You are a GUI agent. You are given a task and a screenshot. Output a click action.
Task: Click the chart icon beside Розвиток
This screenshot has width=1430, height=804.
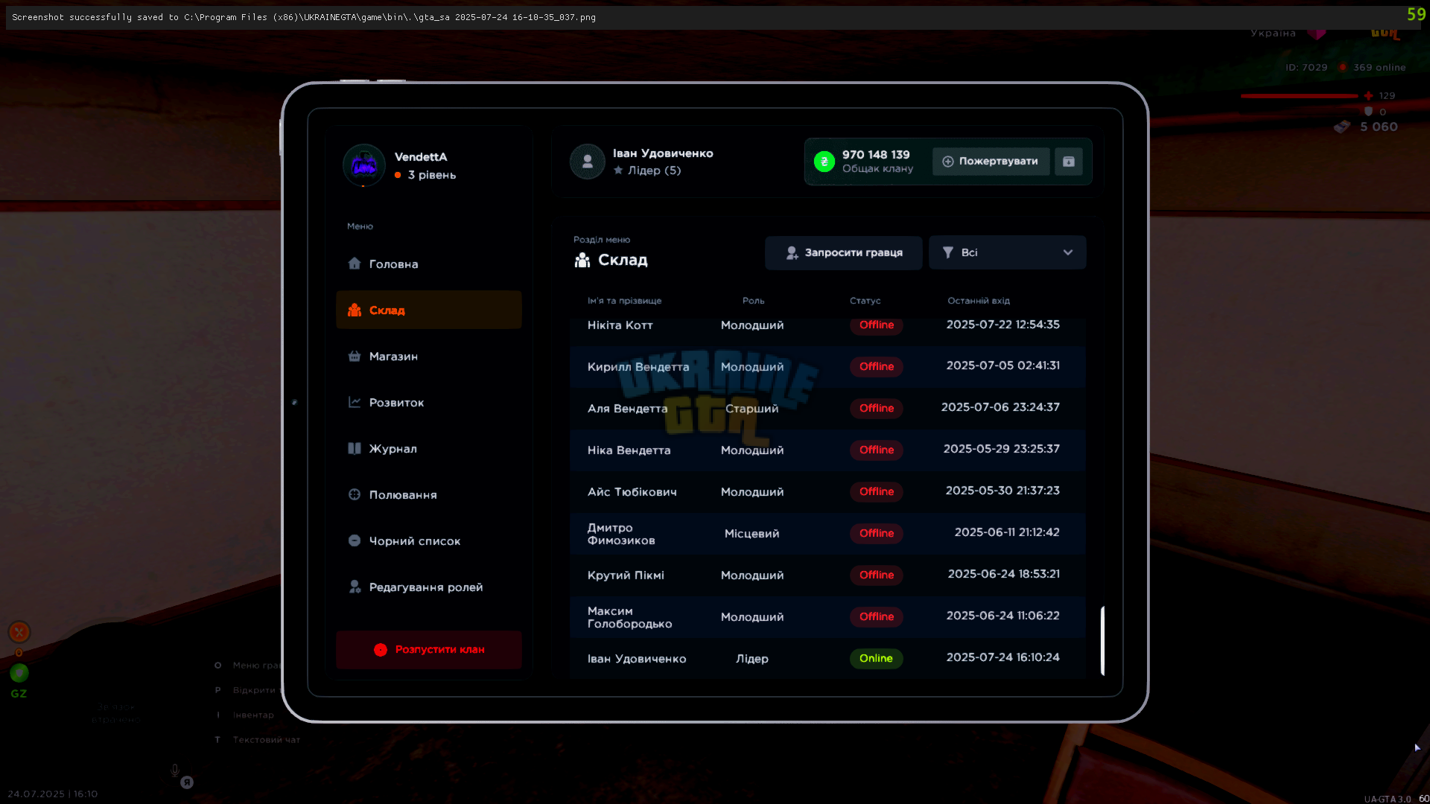click(355, 402)
